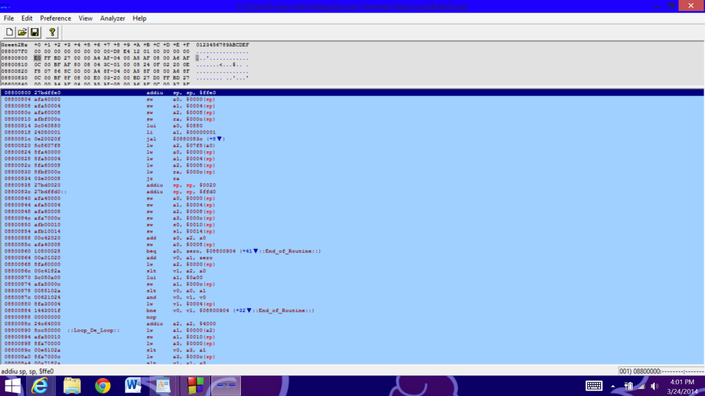Show hidden system tray icons

(x=613, y=386)
